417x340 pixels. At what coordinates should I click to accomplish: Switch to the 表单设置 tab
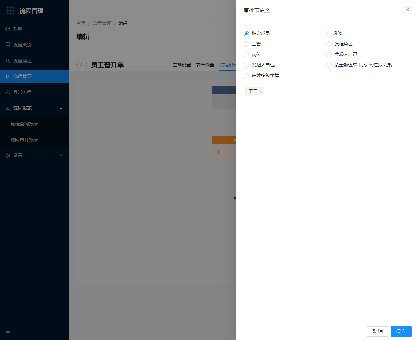point(205,65)
